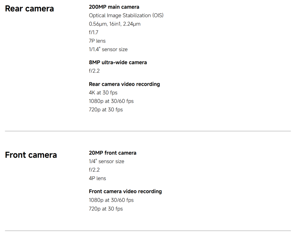Select the 4K at 30 fps line
The image size is (300, 236).
tap(103, 93)
